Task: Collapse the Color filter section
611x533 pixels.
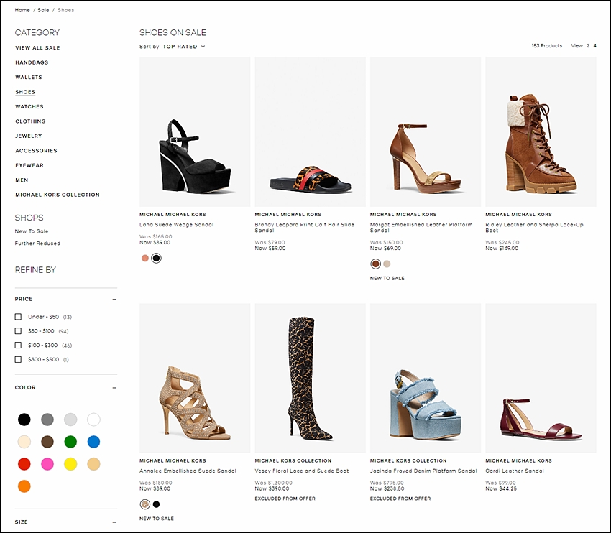Action: (114, 388)
